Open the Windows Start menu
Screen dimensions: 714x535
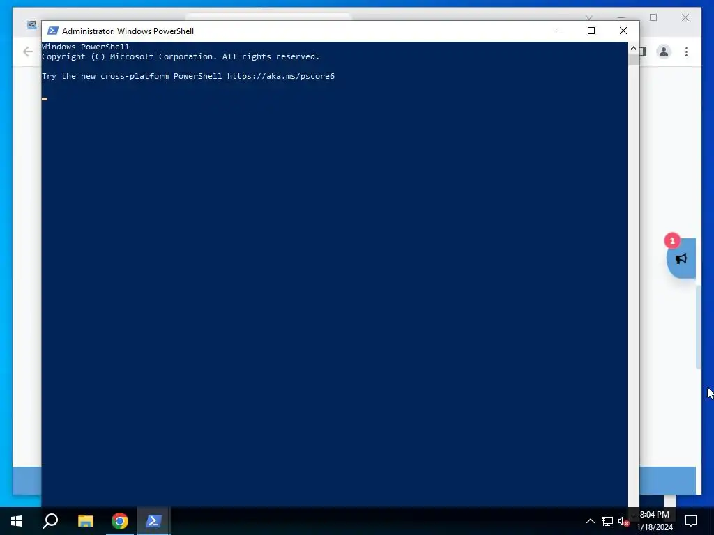[17, 521]
